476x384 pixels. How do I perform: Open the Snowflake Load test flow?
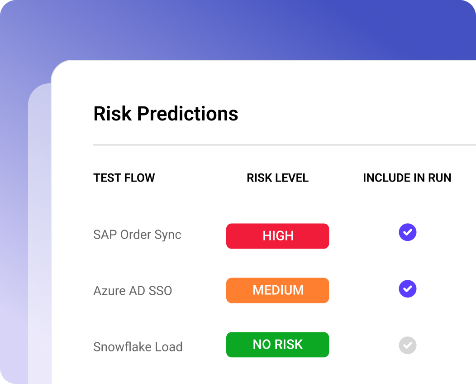[138, 346]
